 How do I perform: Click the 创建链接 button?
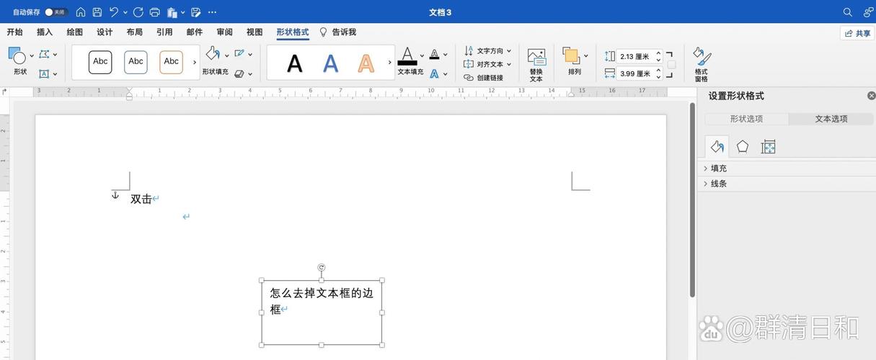484,78
